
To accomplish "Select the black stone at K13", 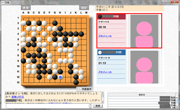I will coord(76,82).
